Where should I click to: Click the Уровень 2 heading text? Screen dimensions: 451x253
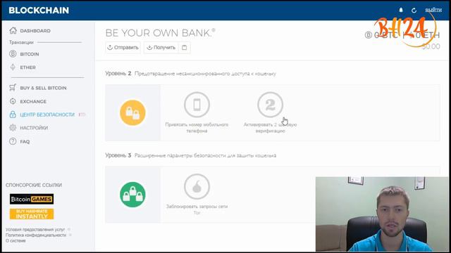[x=118, y=73]
